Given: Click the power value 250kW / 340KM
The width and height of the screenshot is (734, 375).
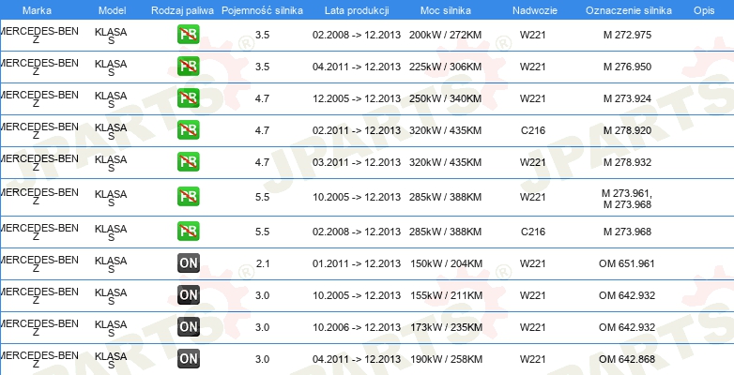Looking at the screenshot, I should coord(445,98).
